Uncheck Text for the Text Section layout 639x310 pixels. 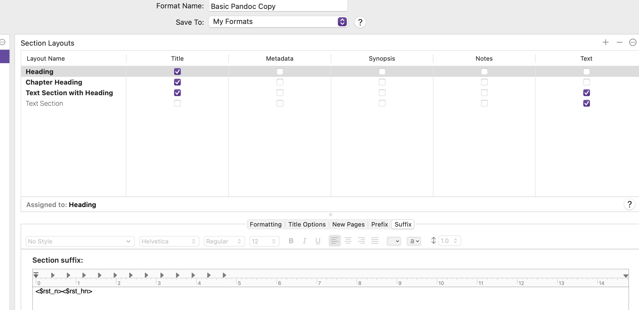coord(586,103)
